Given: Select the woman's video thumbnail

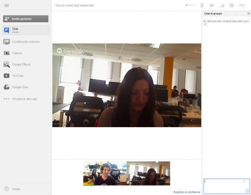Looking at the screenshot, I should point(149,173).
